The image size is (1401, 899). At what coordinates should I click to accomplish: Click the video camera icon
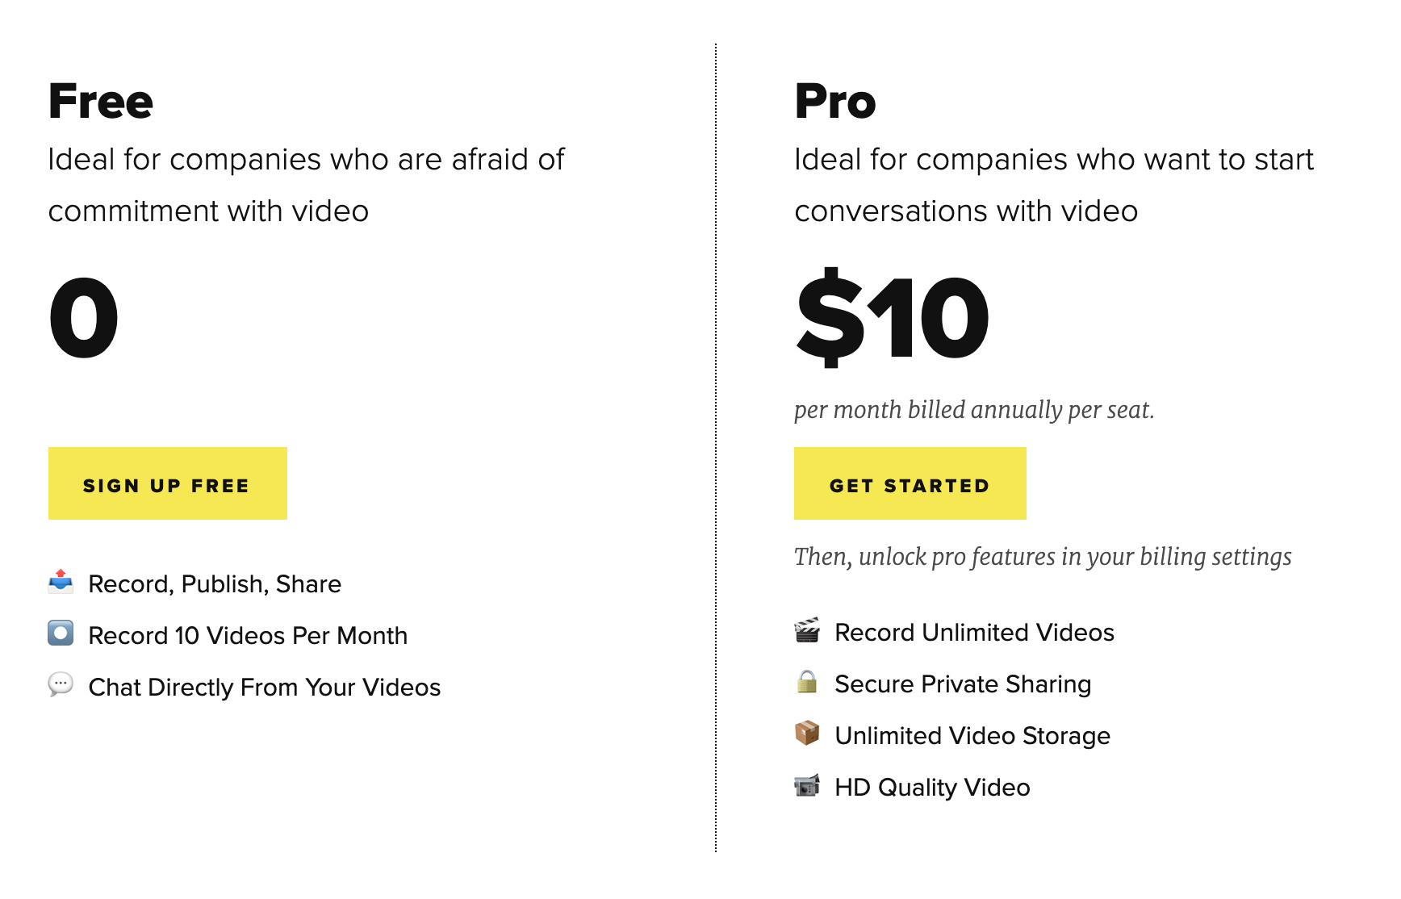(807, 785)
